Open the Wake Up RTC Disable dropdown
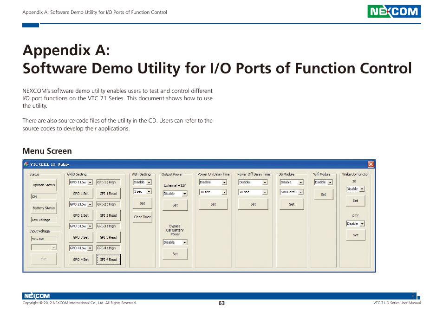443x312 pixels. pyautogui.click(x=355, y=224)
